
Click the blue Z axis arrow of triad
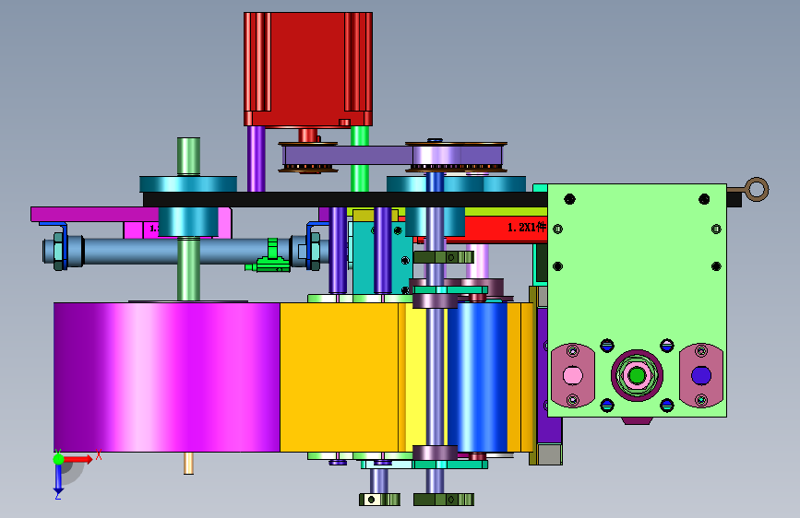(58, 479)
